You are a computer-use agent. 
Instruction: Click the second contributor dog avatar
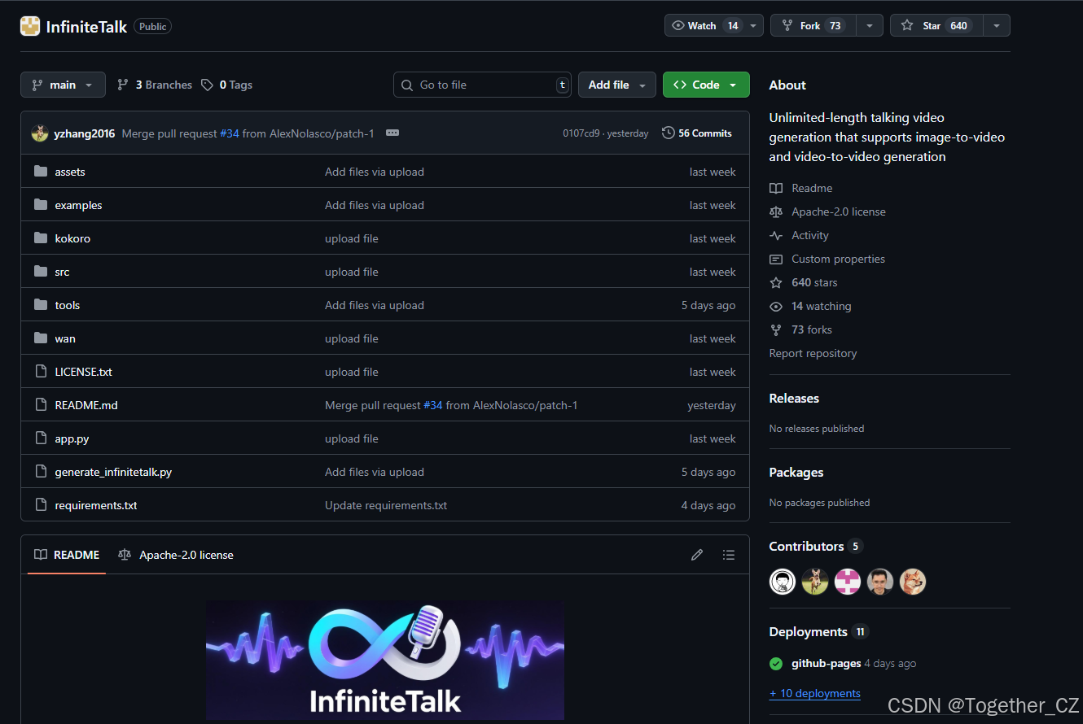(815, 582)
